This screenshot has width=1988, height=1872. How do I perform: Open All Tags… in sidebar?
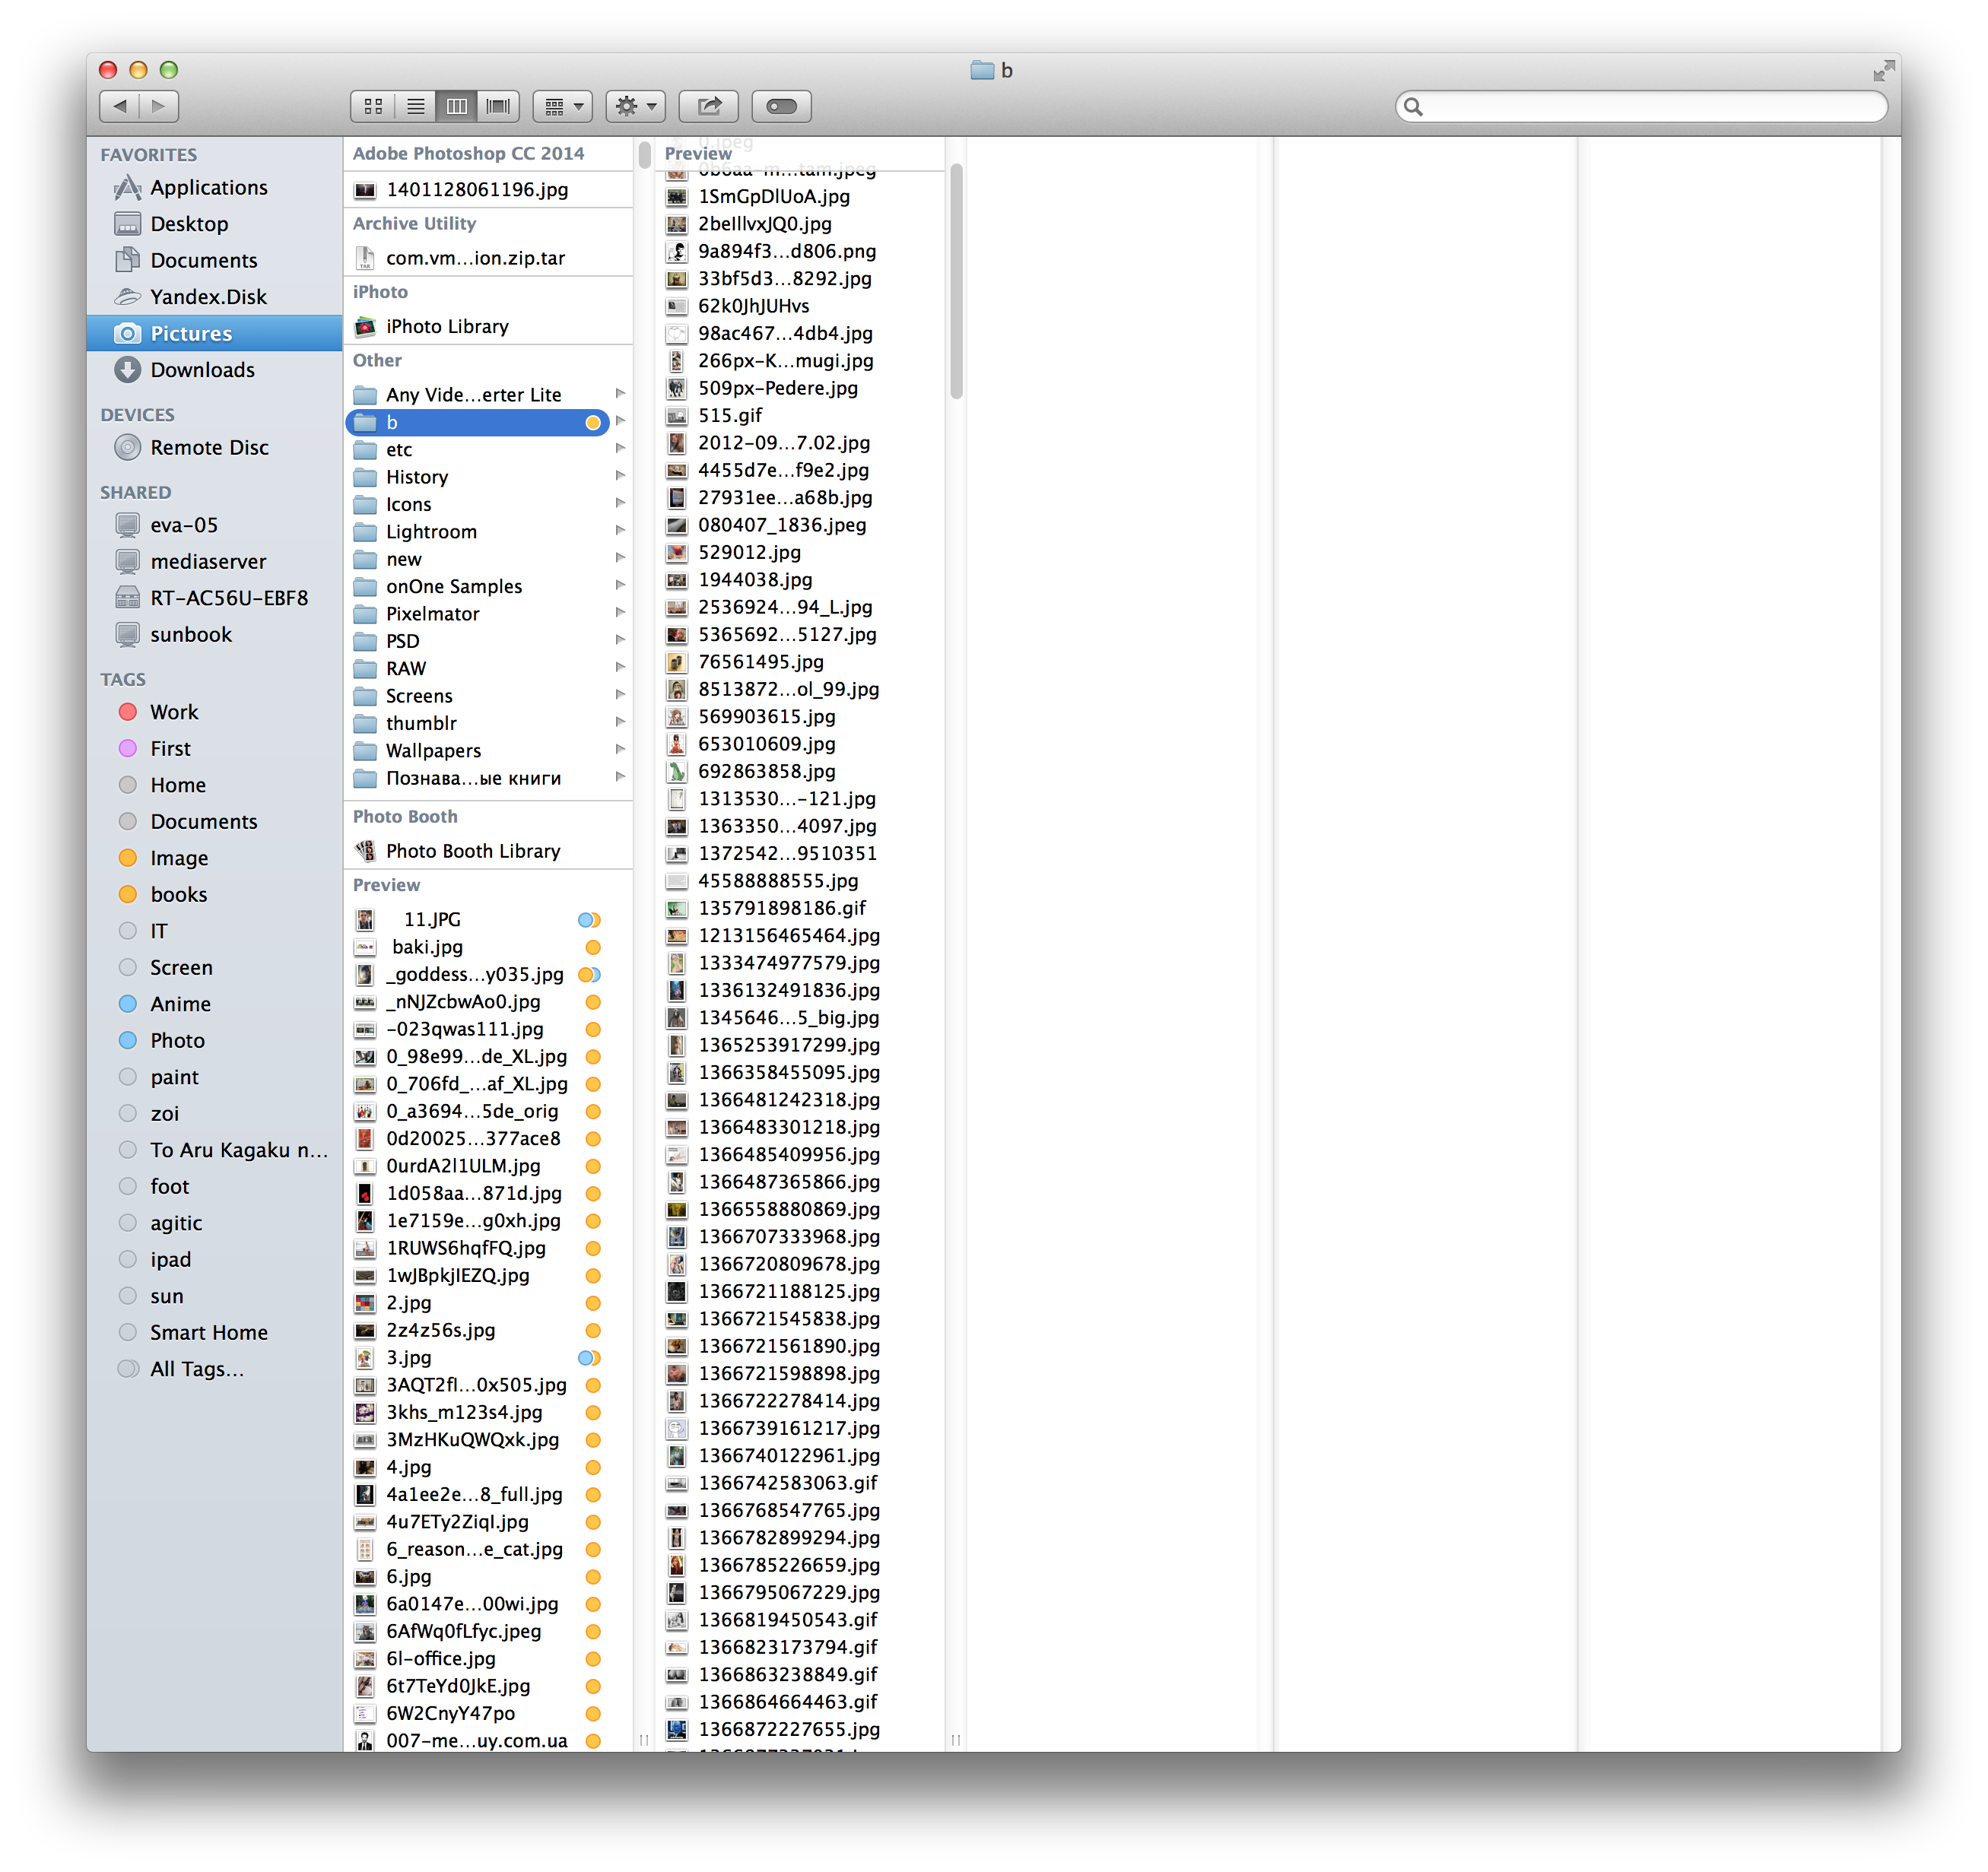(196, 1369)
